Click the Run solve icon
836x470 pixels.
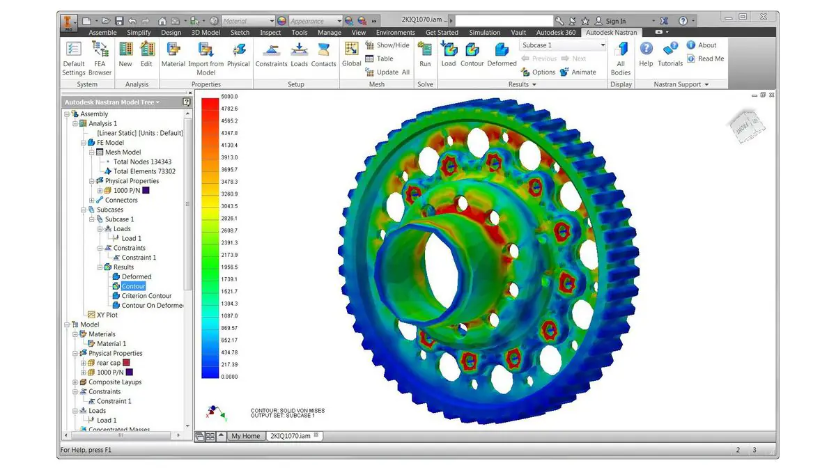point(425,54)
